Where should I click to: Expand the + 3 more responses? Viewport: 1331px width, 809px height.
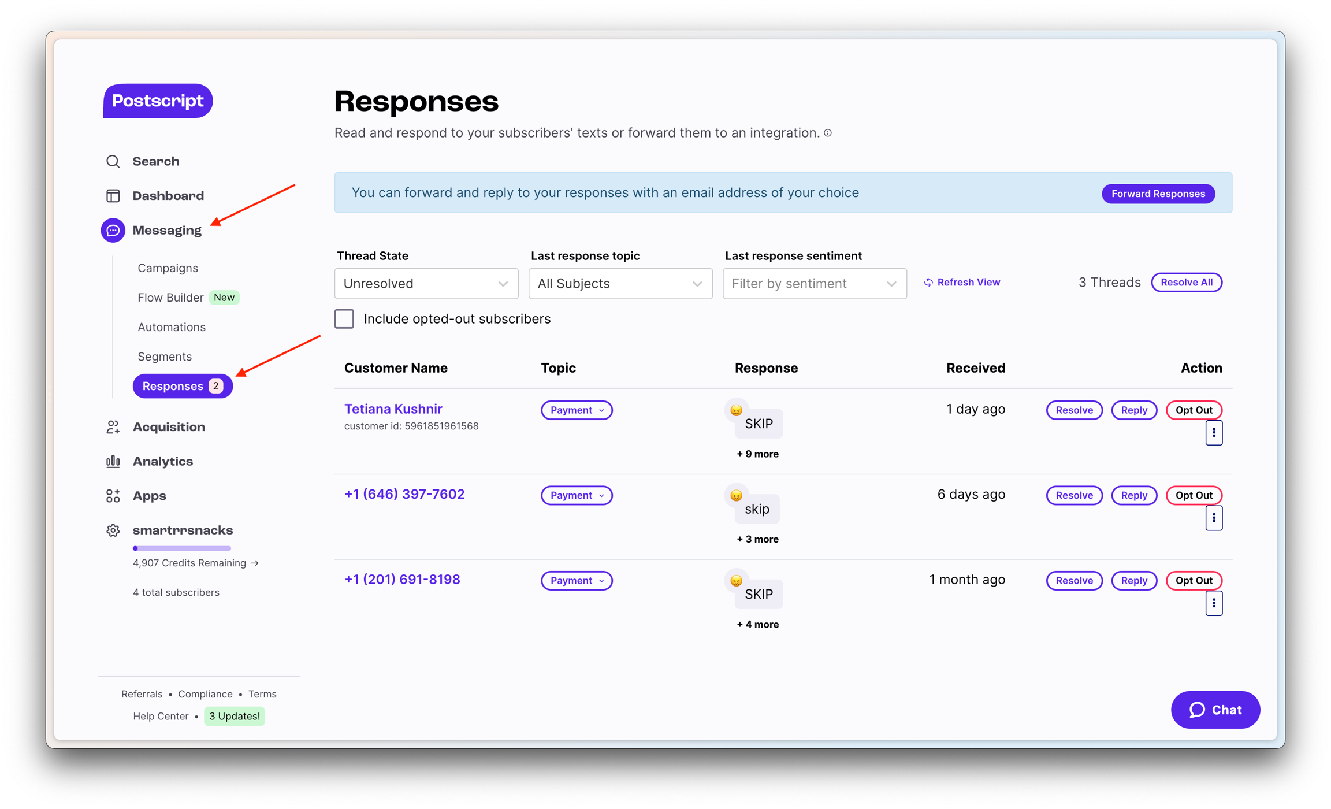click(757, 539)
